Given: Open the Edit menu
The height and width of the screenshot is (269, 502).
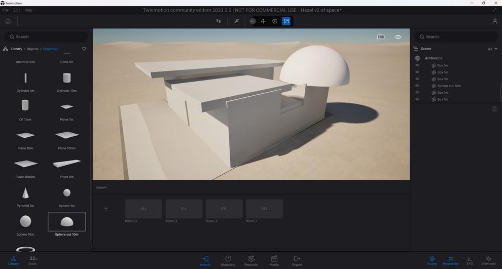Looking at the screenshot, I should [x=17, y=10].
